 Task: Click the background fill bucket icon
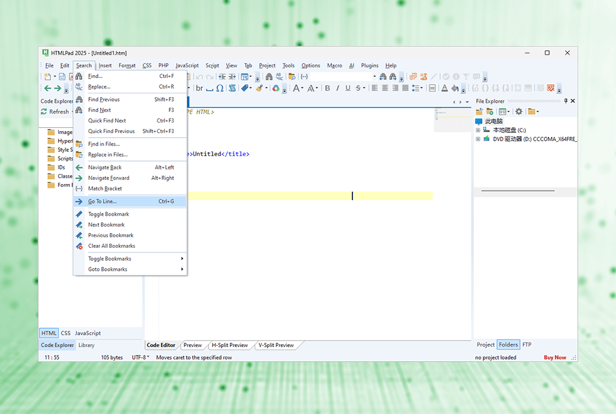(x=455, y=88)
